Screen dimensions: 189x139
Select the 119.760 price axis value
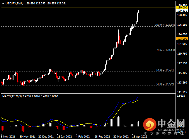click(182, 53)
